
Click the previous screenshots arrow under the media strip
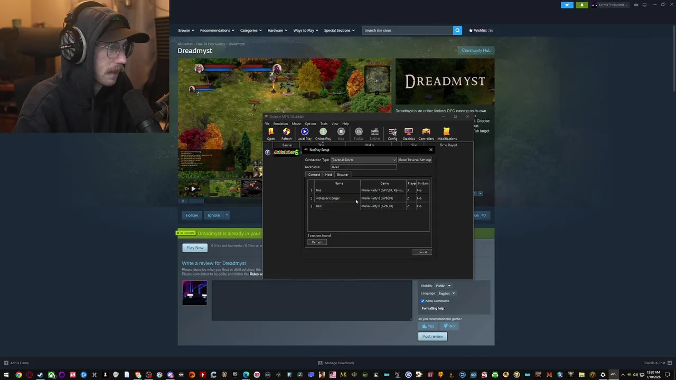click(x=183, y=201)
